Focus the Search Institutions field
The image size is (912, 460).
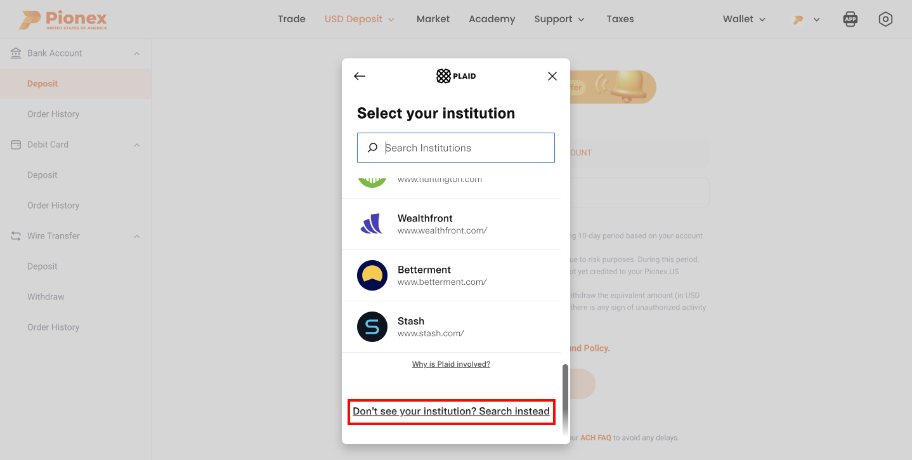click(456, 148)
